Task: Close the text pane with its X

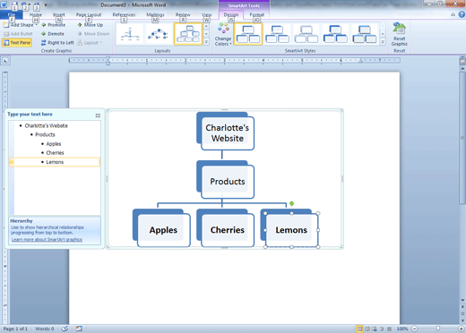Action: [x=98, y=115]
